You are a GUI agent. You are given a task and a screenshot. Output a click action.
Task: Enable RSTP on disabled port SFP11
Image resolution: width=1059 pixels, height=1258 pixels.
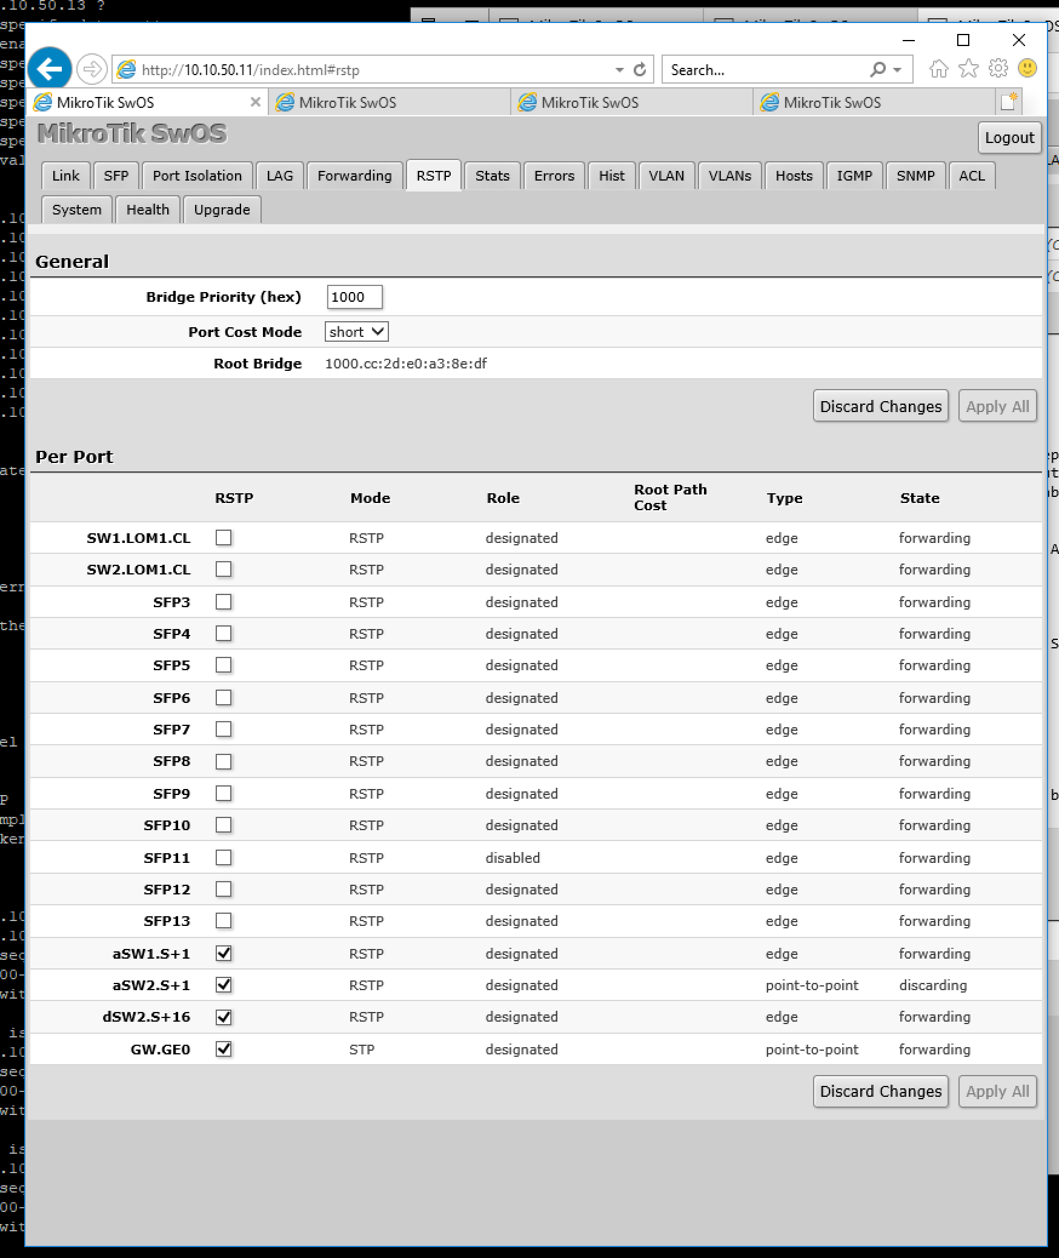224,857
